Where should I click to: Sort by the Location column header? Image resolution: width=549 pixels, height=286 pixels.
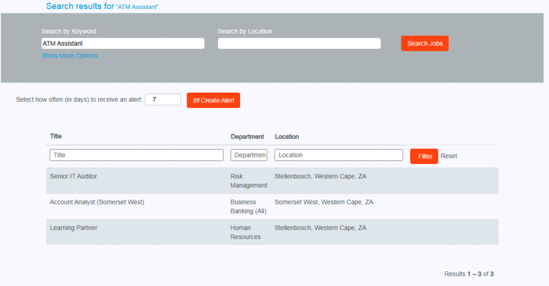tap(287, 137)
